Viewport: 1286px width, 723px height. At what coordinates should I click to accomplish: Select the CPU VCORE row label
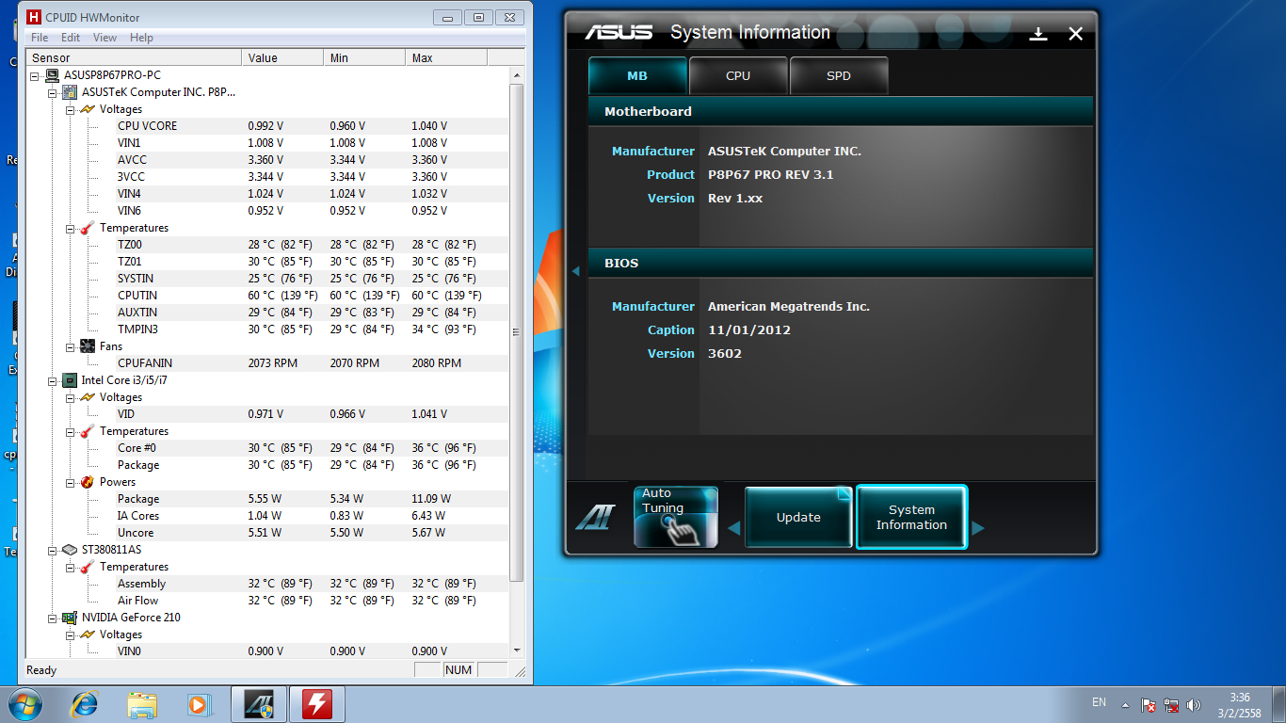click(x=147, y=126)
